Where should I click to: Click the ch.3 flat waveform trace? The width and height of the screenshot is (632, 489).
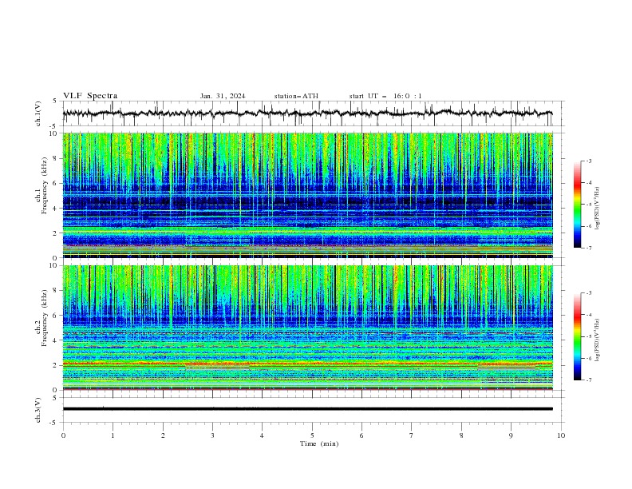pyautogui.click(x=308, y=409)
